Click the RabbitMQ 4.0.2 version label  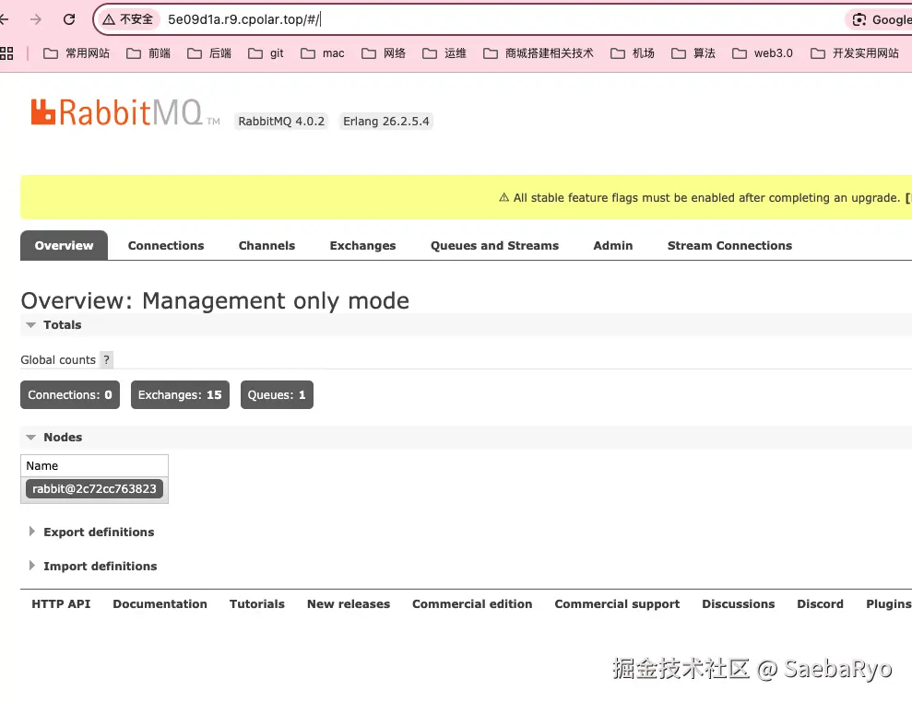[281, 121]
